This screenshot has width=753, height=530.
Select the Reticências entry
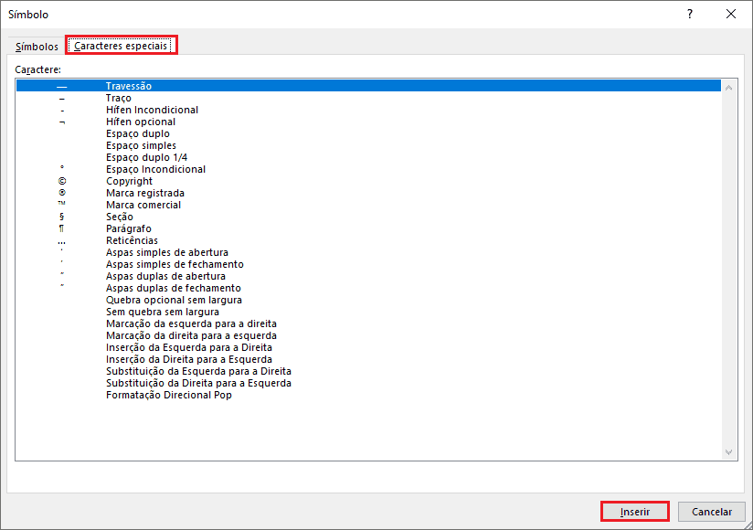(368, 240)
